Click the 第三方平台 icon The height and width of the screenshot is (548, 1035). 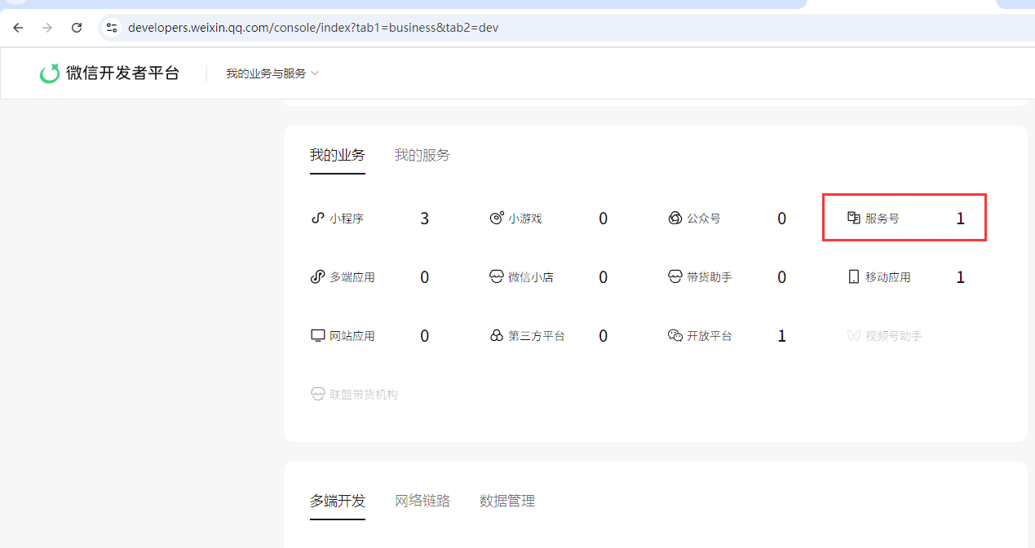[497, 336]
